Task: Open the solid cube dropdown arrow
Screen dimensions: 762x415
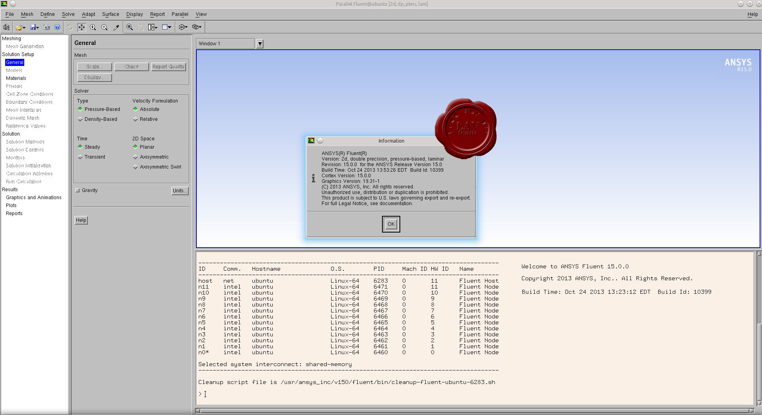Action: [200, 27]
